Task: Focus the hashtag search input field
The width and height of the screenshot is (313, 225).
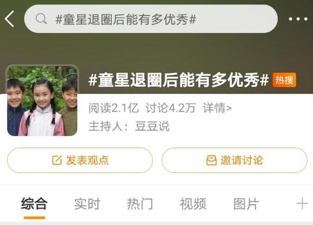Action: tap(151, 19)
